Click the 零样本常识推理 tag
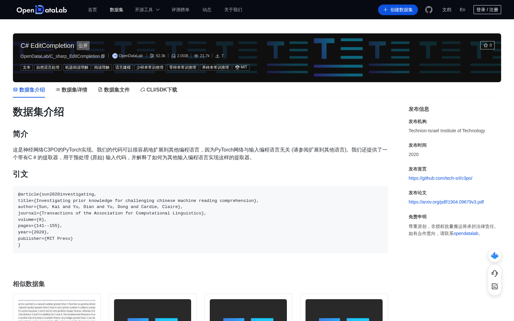This screenshot has height=321, width=514. click(x=183, y=67)
